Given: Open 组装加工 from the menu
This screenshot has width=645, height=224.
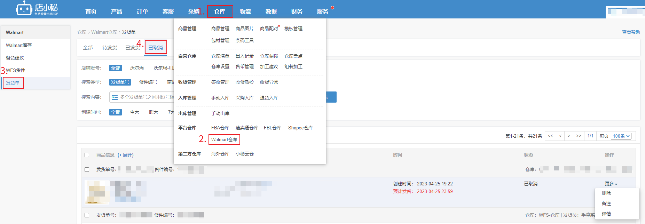Looking at the screenshot, I should click(x=293, y=66).
